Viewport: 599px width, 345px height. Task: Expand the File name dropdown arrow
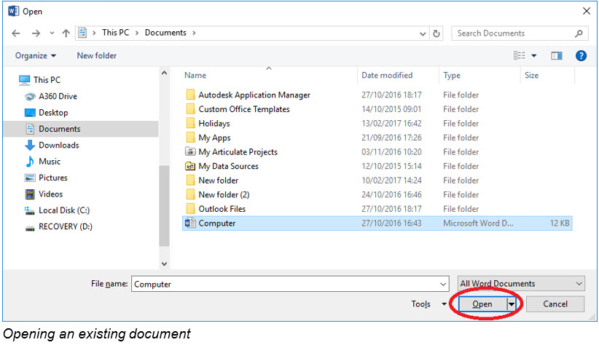click(x=443, y=285)
